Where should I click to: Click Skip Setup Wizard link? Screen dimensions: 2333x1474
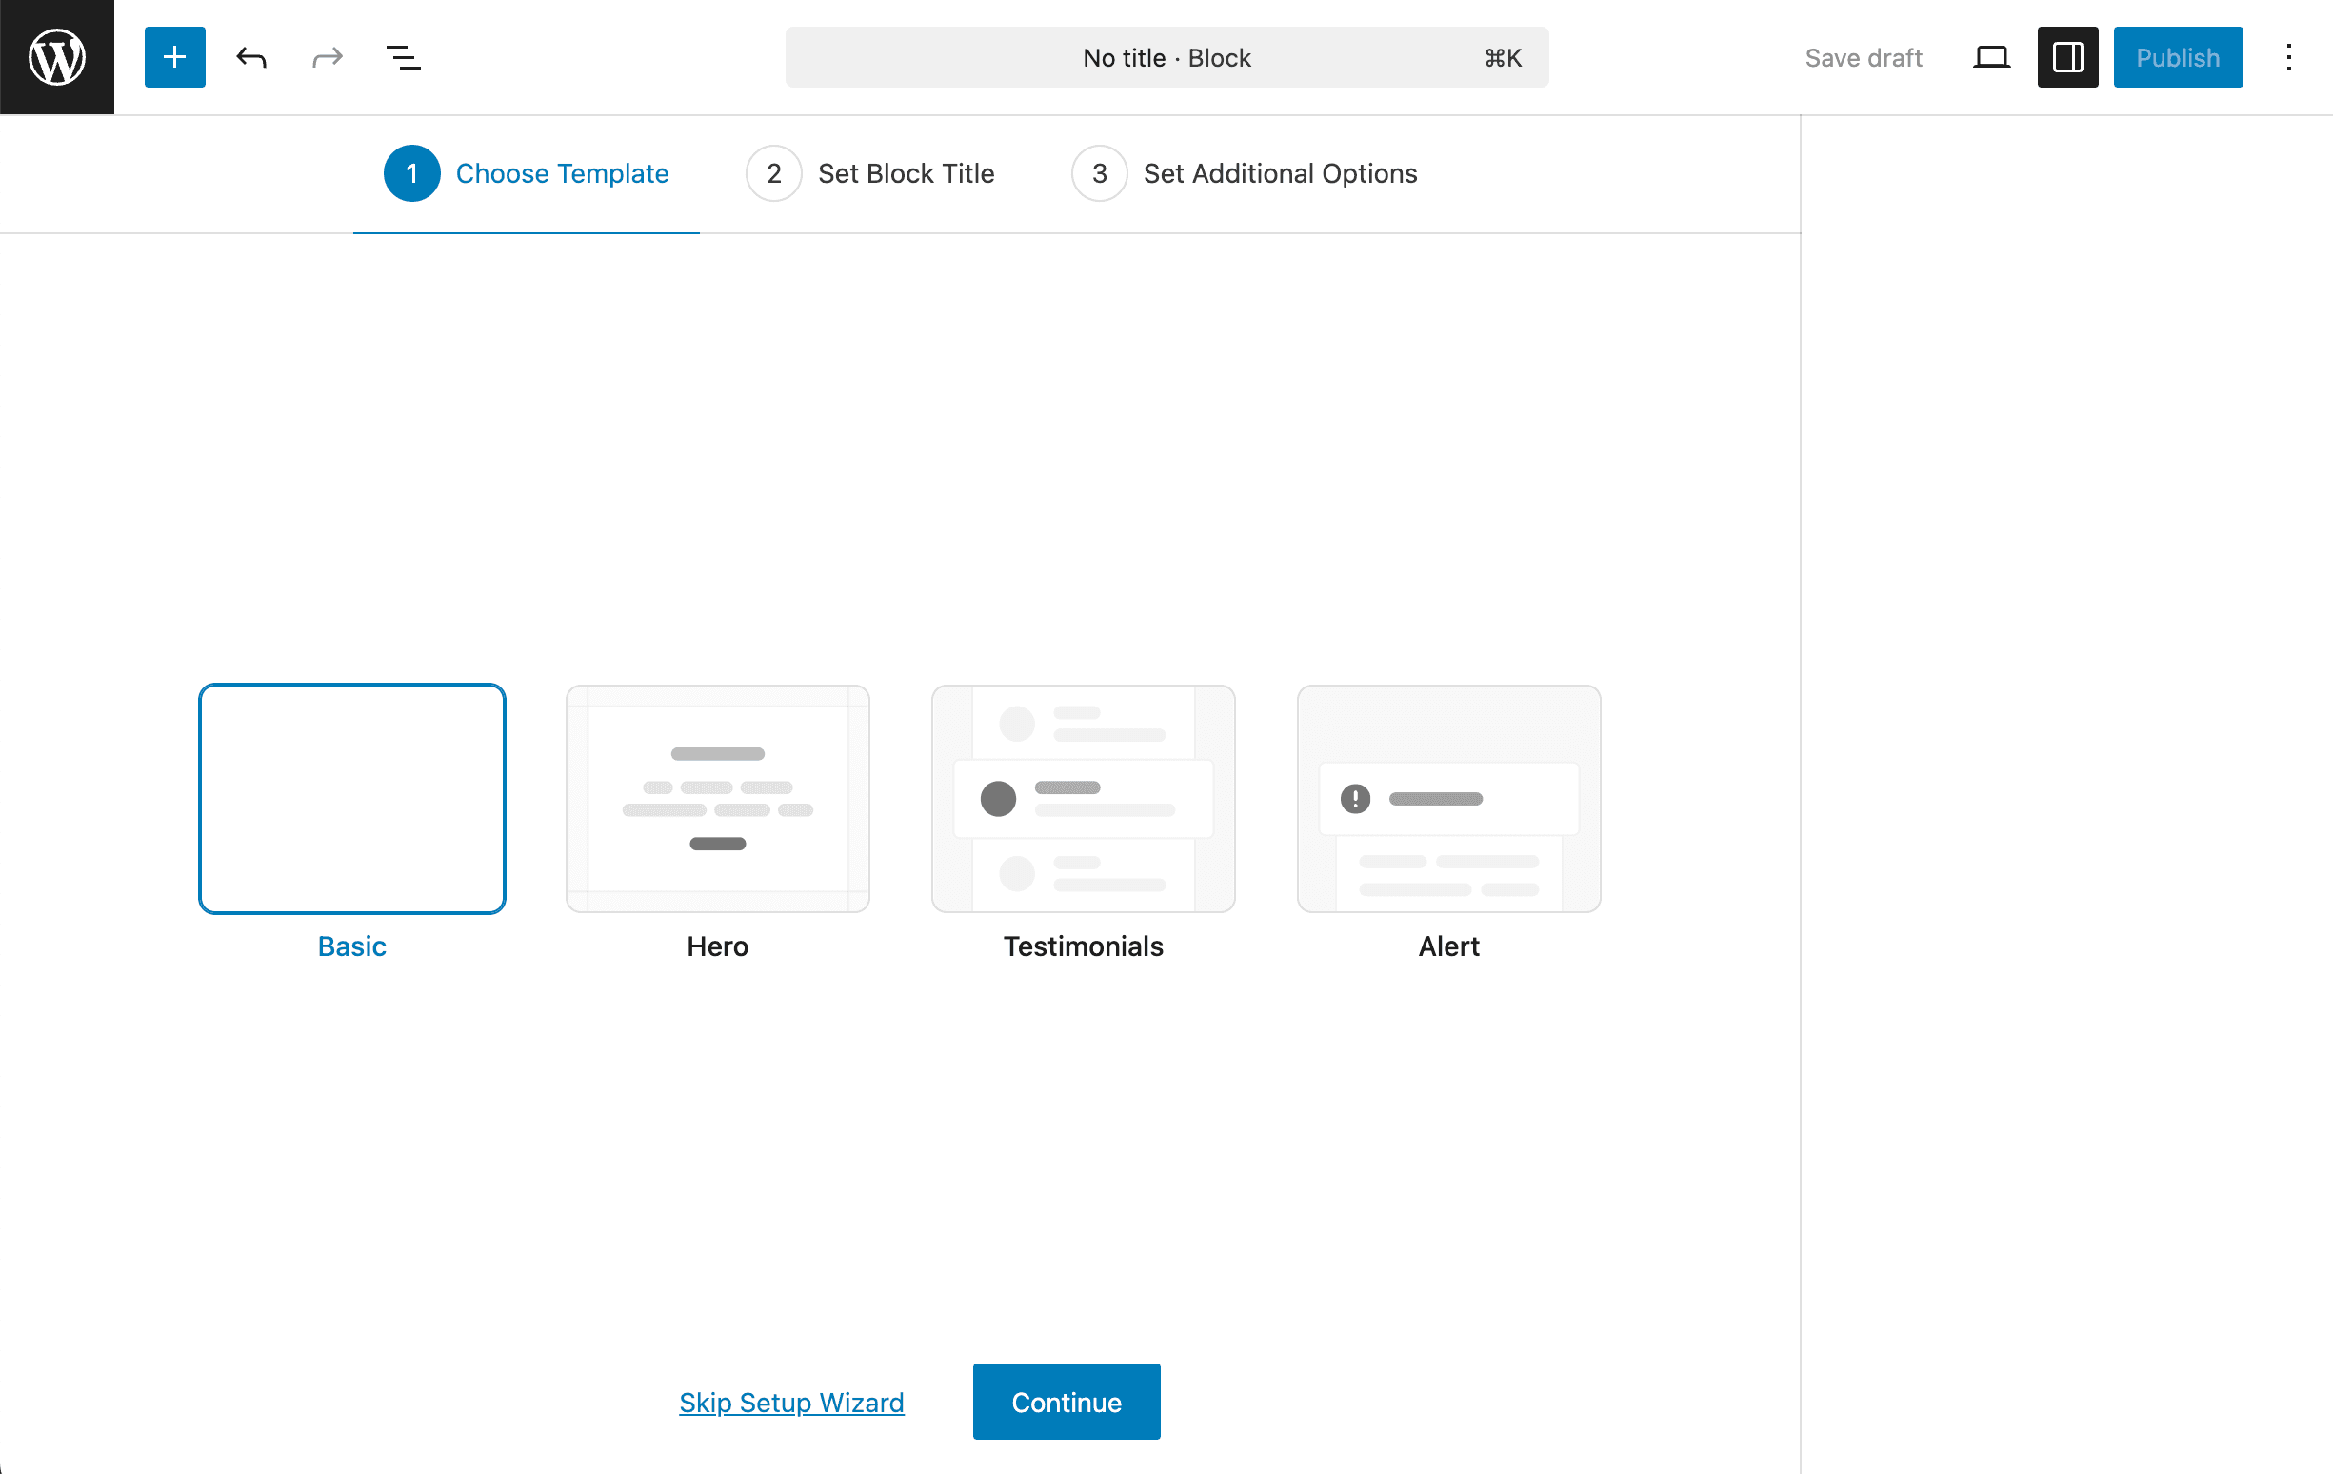(x=791, y=1402)
